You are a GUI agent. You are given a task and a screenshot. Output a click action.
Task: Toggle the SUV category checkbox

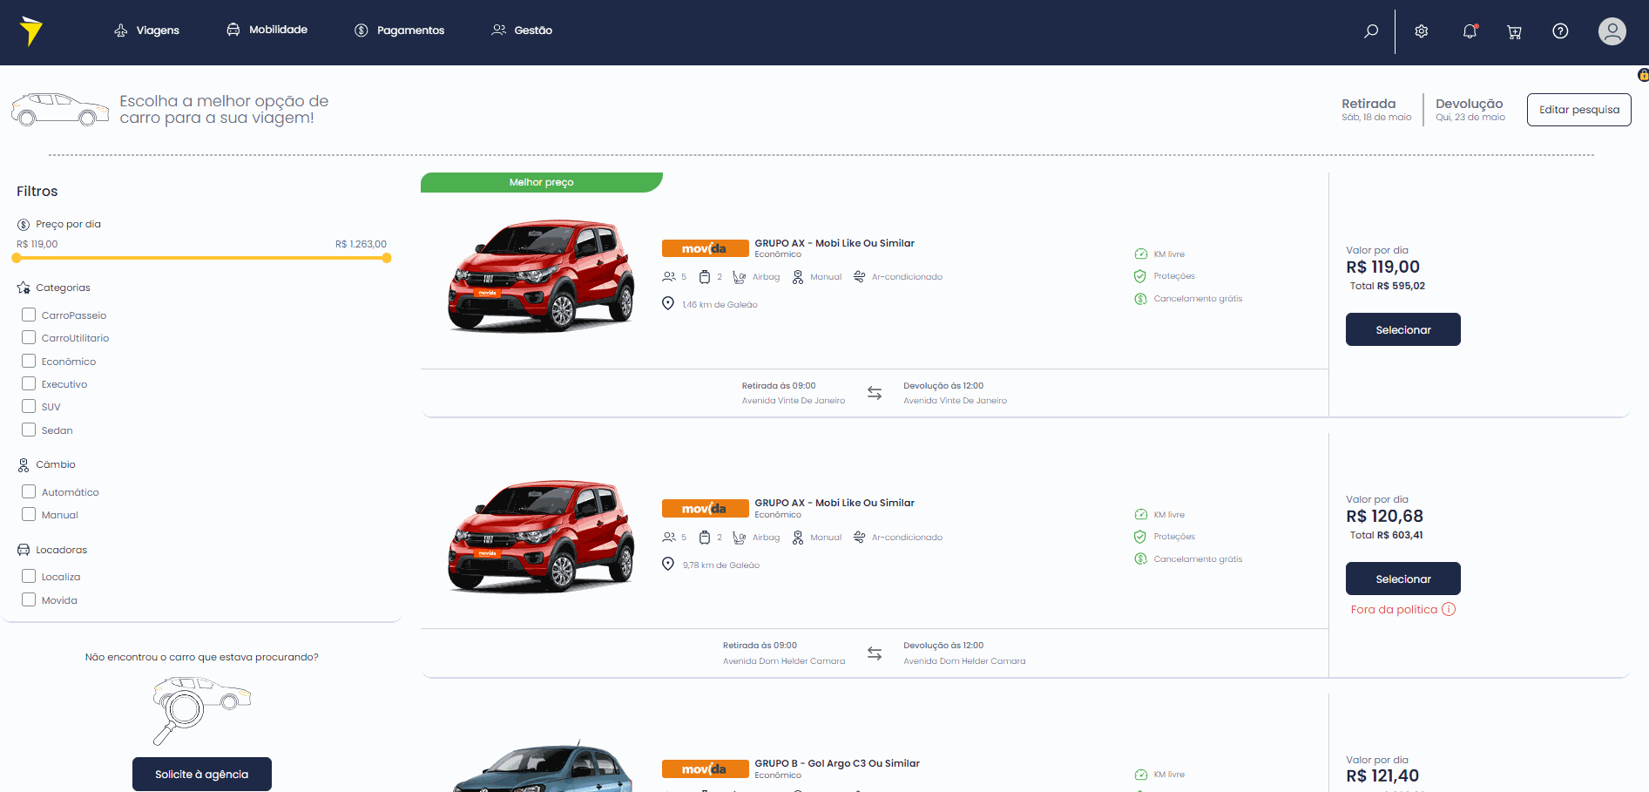coord(29,406)
